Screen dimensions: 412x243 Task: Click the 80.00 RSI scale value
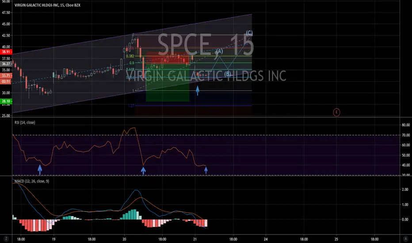coord(406,125)
